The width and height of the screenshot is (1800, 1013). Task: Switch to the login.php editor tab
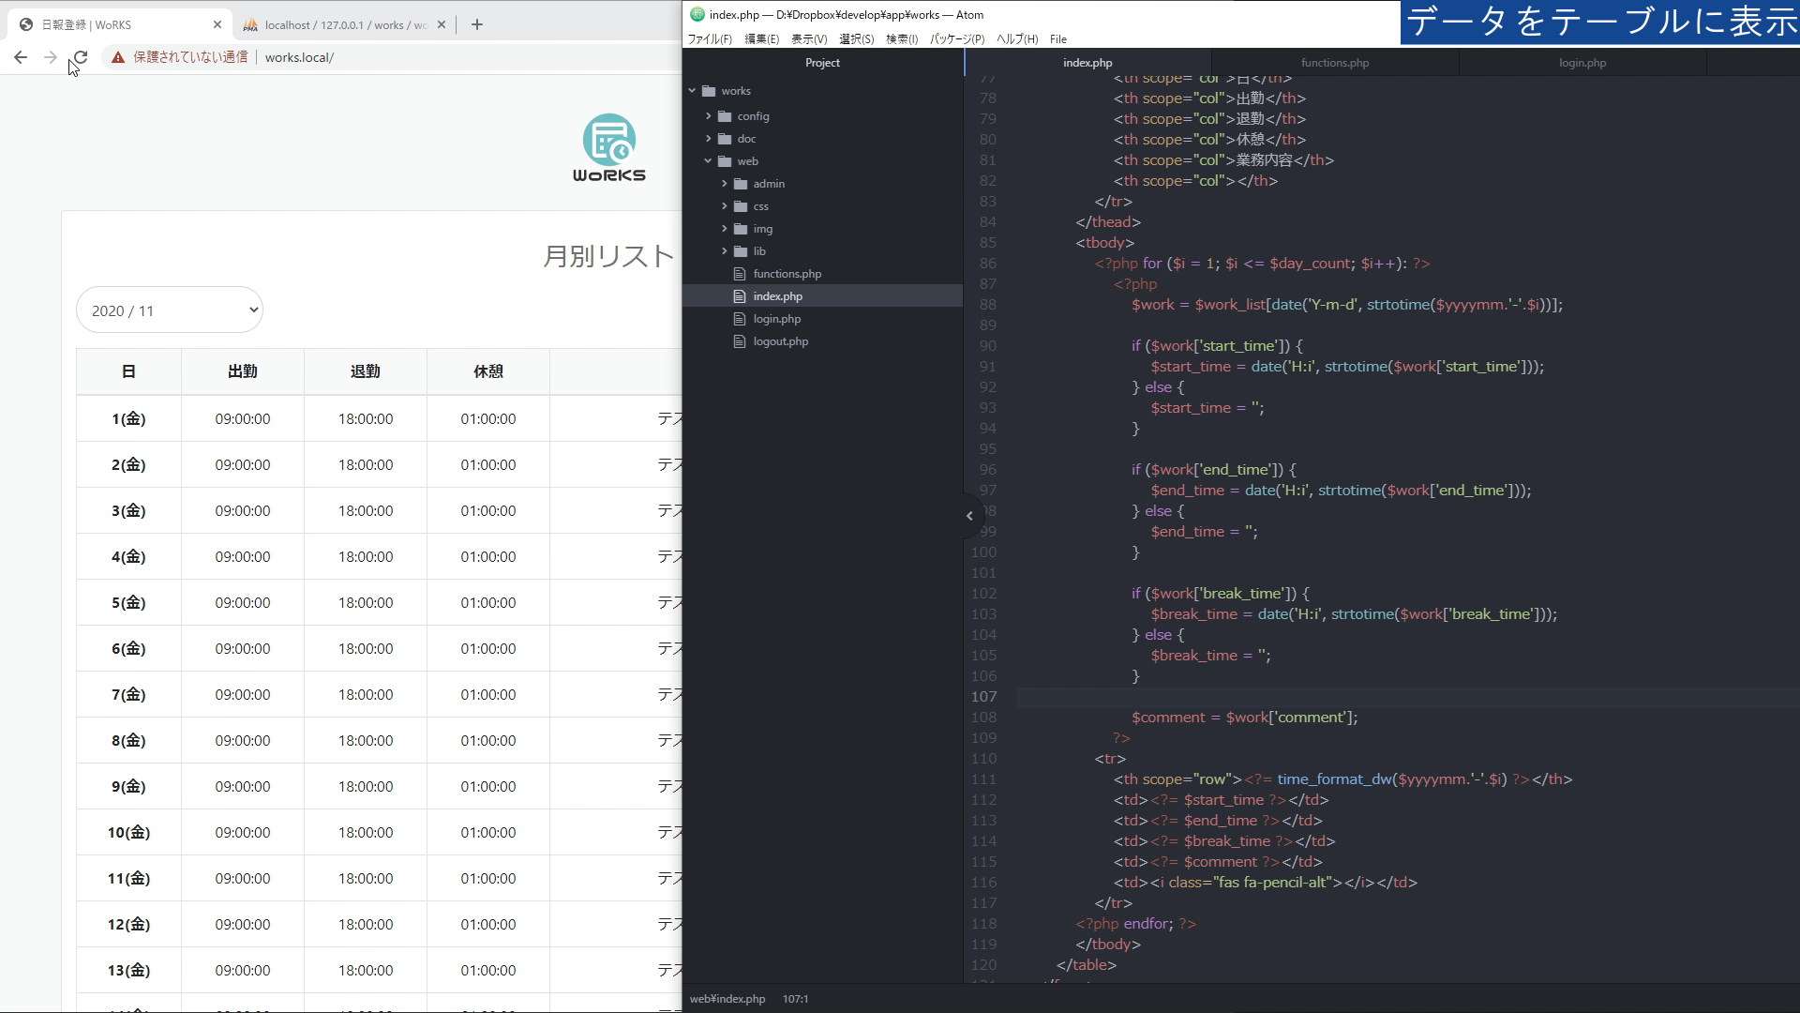pyautogui.click(x=1582, y=63)
